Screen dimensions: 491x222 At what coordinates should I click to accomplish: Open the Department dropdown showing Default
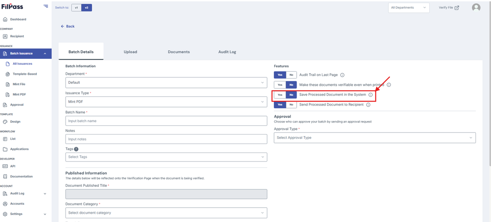click(166, 83)
